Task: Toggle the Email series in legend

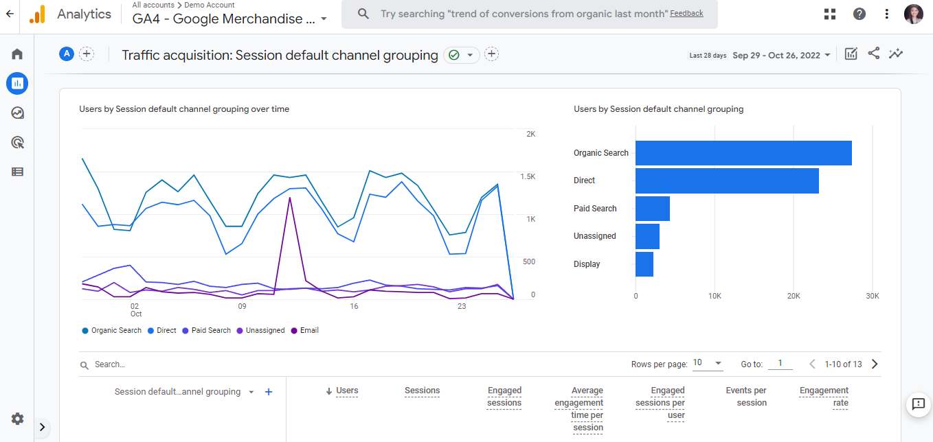Action: click(x=305, y=330)
